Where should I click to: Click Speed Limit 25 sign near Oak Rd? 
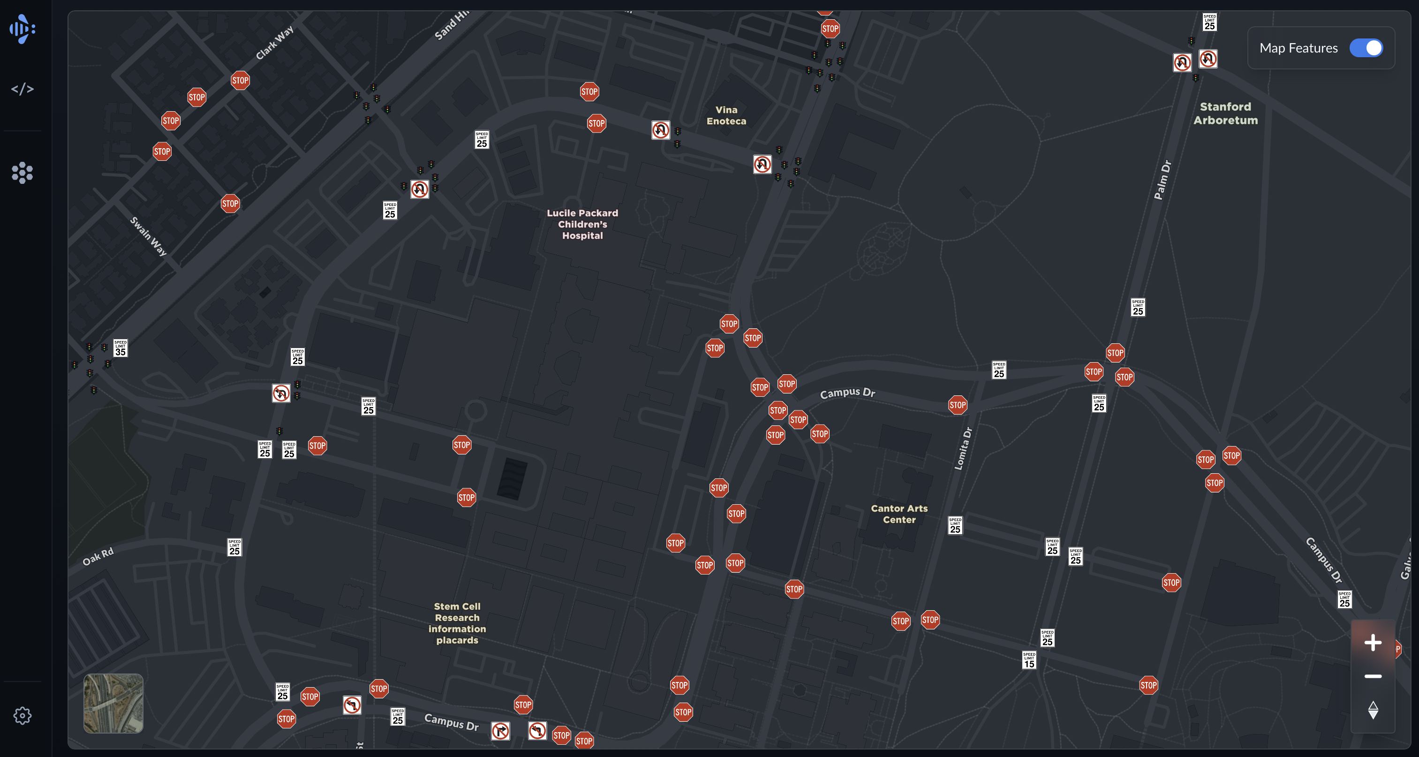(234, 547)
